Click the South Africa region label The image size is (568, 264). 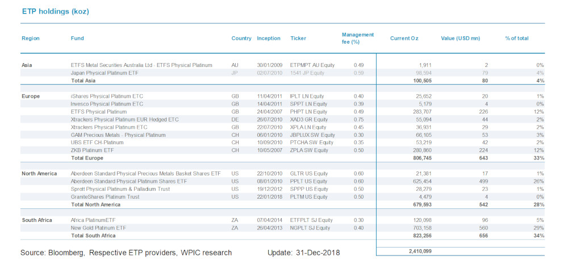click(37, 220)
